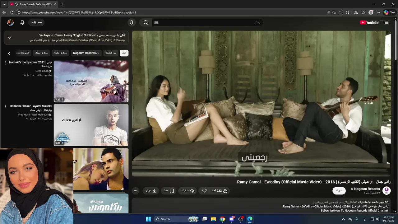
Task: Dislike the video with thumbs down
Action: (x=204, y=191)
